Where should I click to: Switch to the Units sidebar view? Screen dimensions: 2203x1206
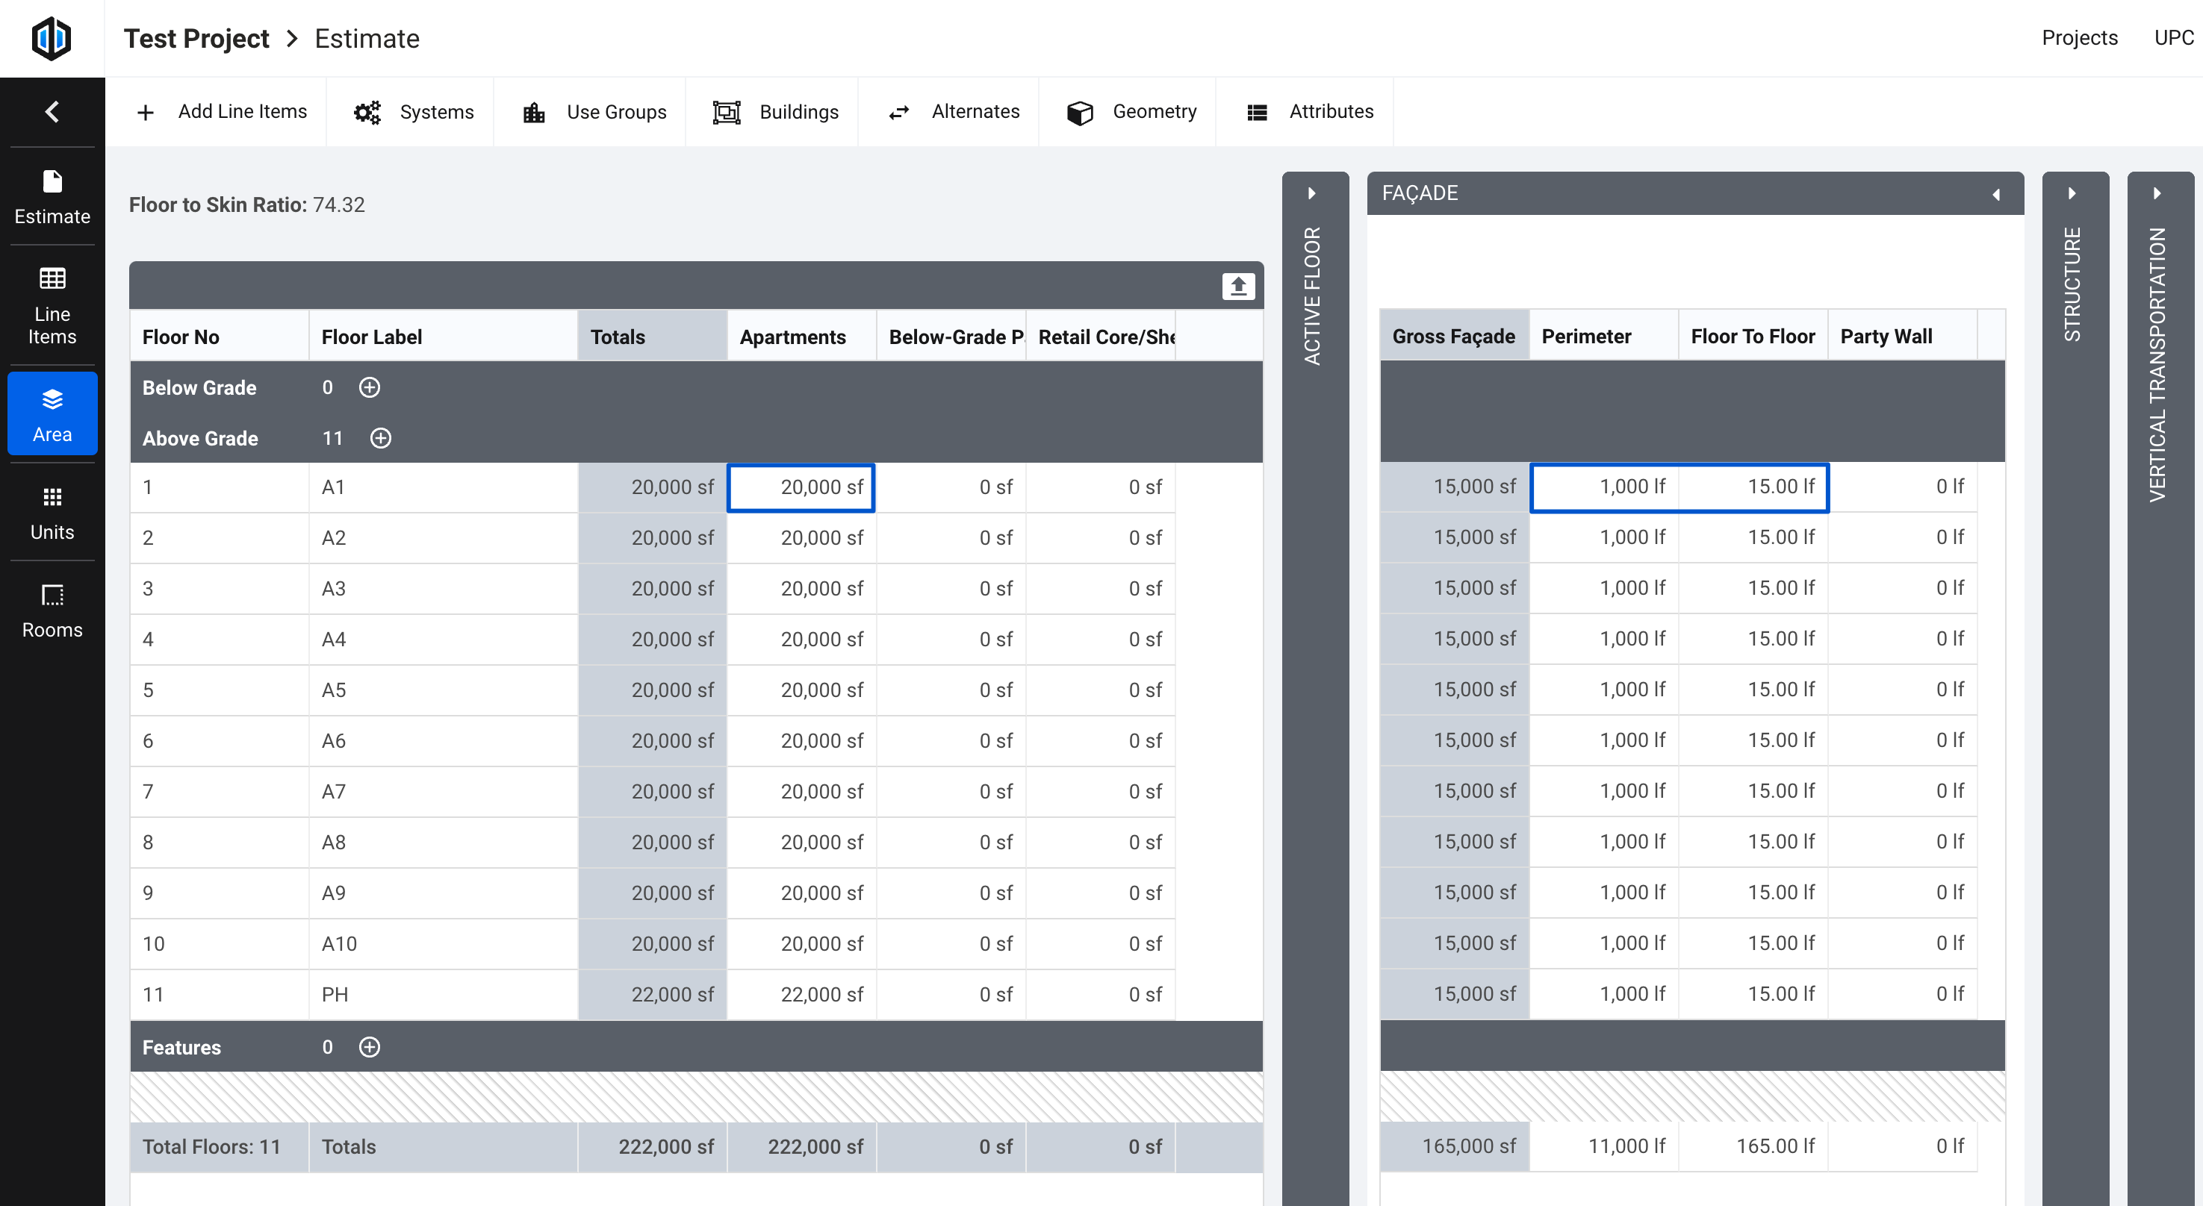52,512
